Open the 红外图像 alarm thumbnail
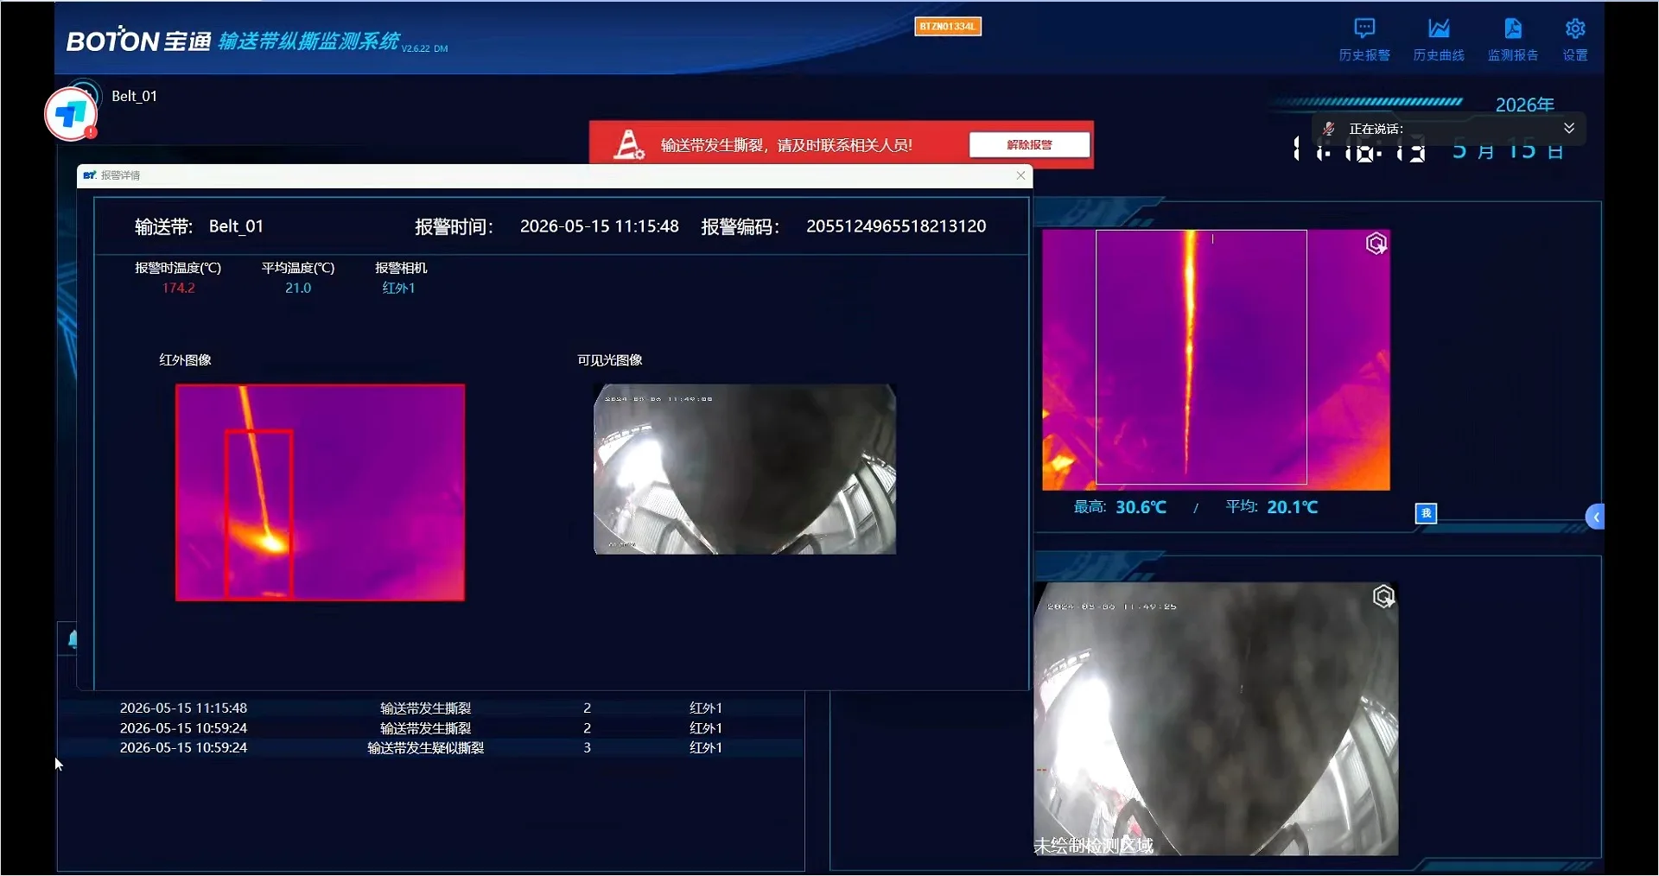Screen dimensions: 1659x876 (320, 492)
